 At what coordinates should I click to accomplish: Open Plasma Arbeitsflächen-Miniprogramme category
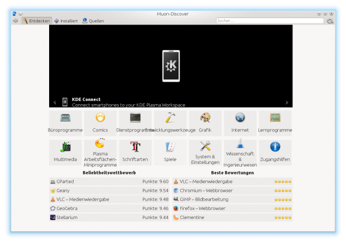(x=100, y=153)
